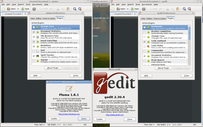203x127 pixels.
Task: Select Modelines plugin row in pluma list
Action: point(56,46)
